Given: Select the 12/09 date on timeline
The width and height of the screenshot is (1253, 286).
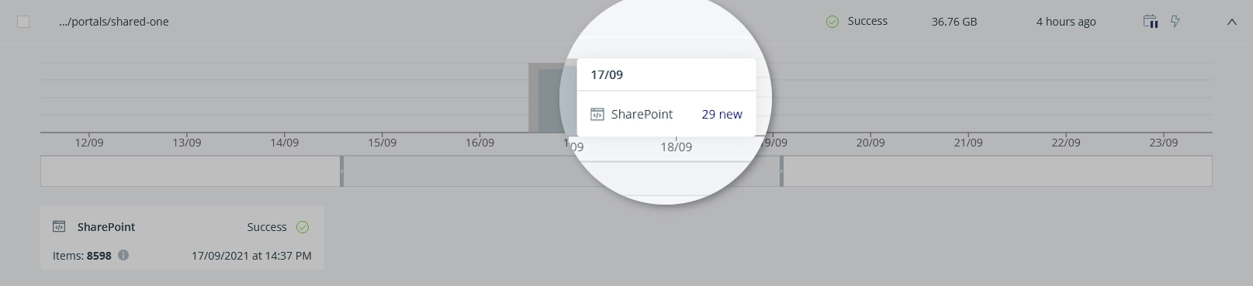Looking at the screenshot, I should 89,143.
